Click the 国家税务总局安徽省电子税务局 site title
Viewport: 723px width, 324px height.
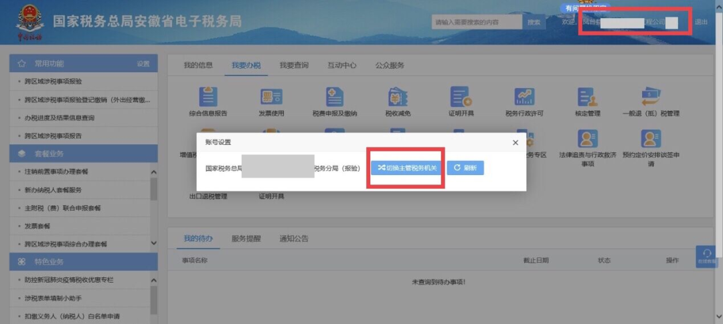(x=147, y=21)
